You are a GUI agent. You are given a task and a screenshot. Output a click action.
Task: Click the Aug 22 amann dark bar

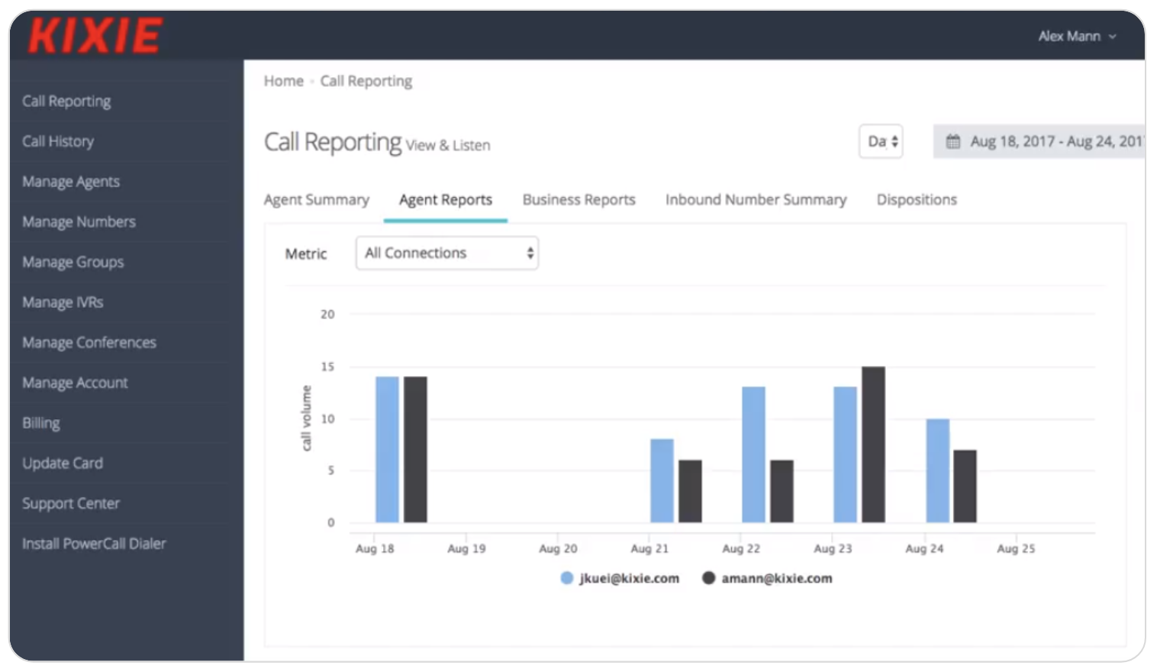tap(782, 492)
